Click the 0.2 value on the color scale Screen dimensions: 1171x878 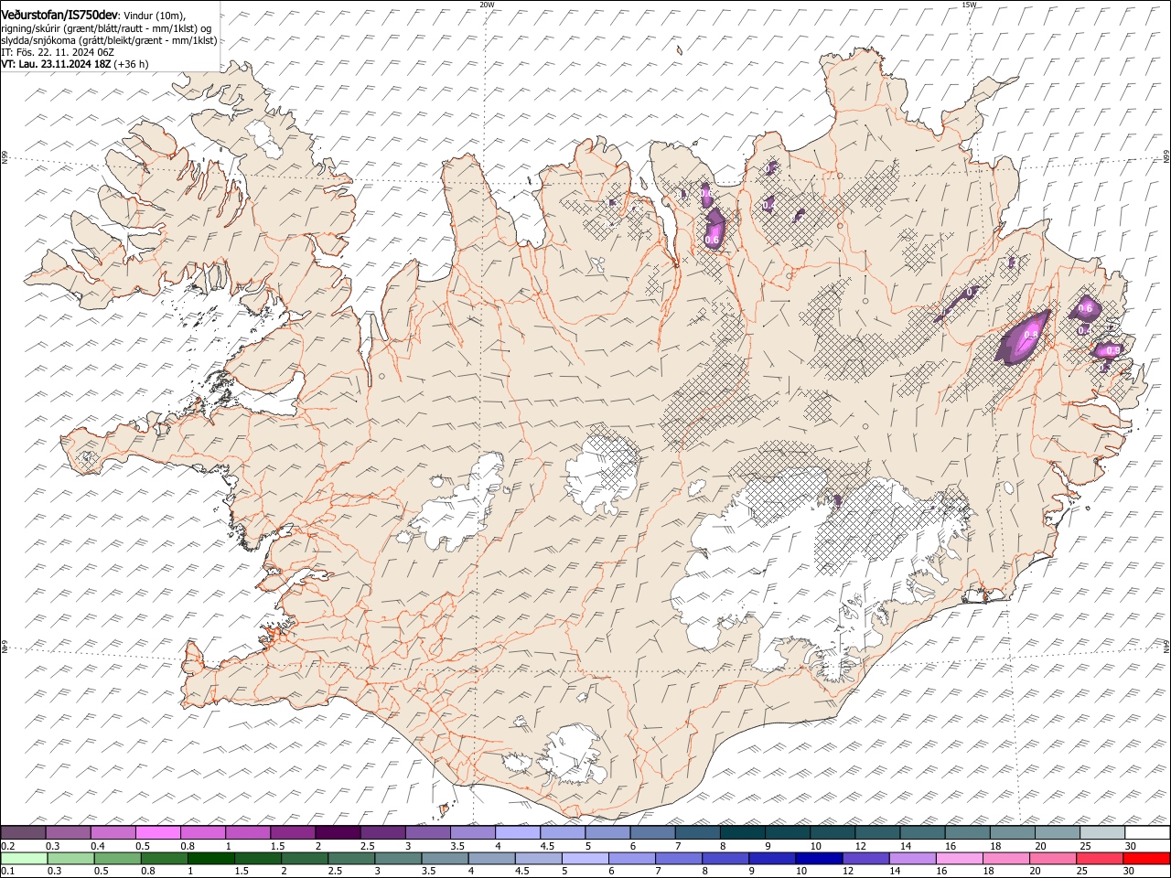click(7, 846)
